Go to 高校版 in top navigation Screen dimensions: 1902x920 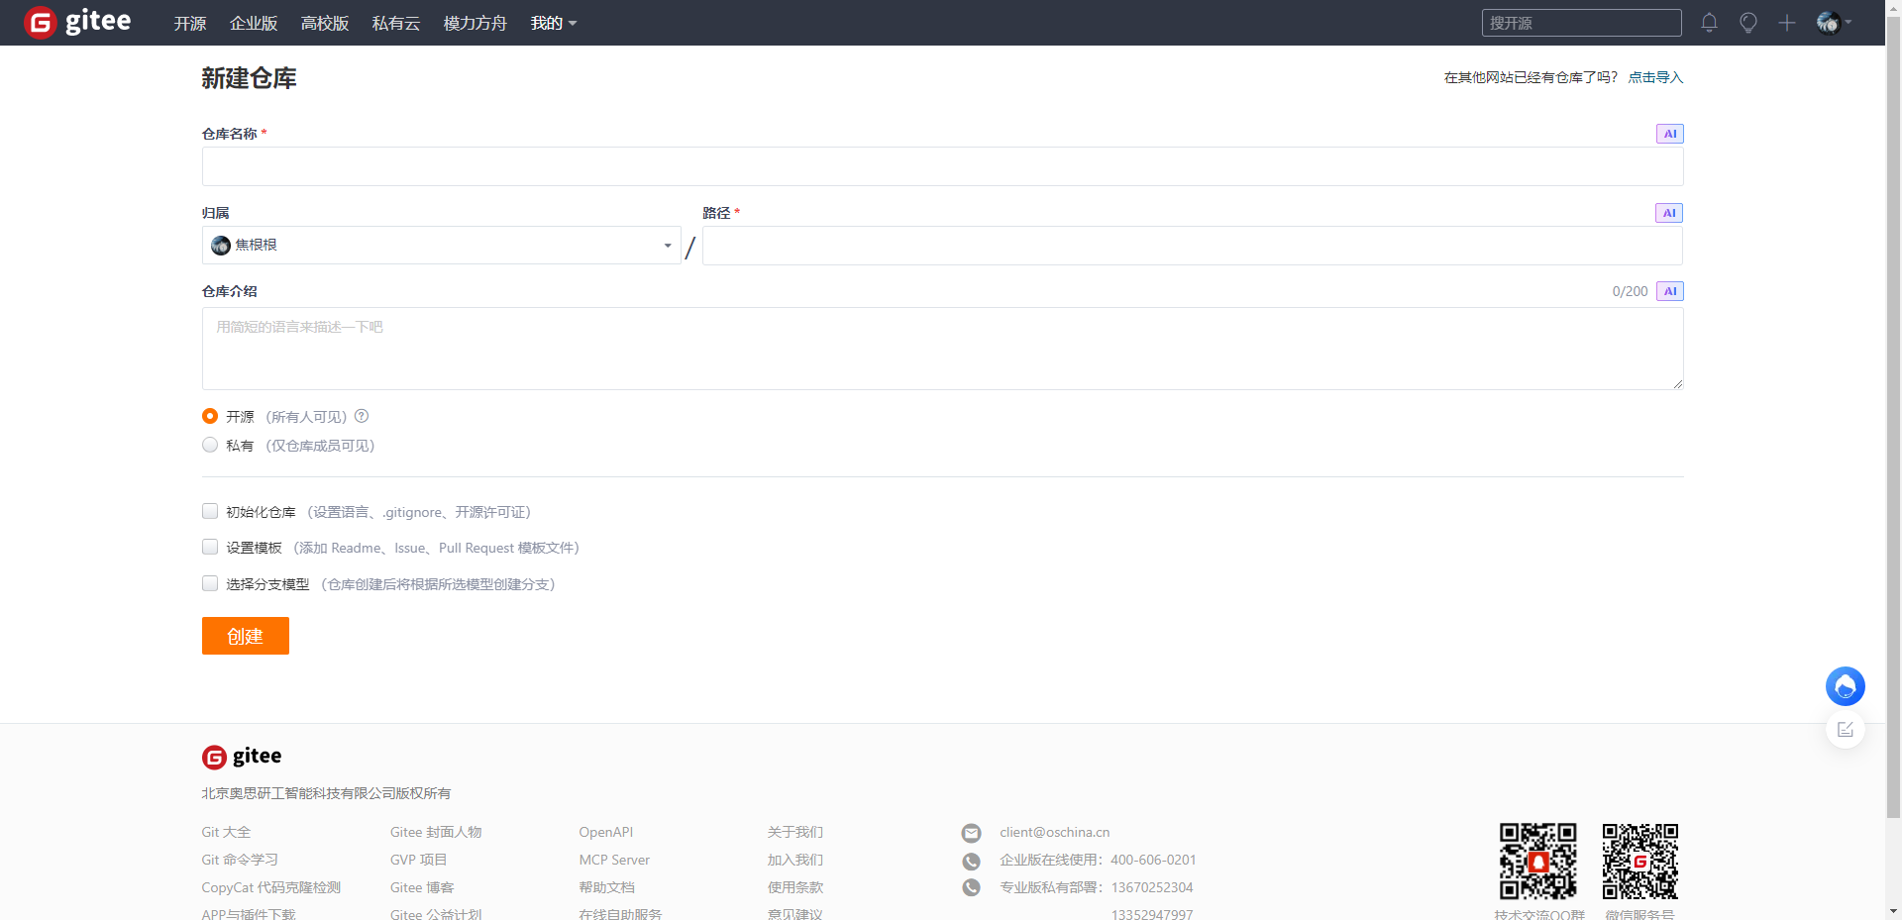pyautogui.click(x=325, y=23)
